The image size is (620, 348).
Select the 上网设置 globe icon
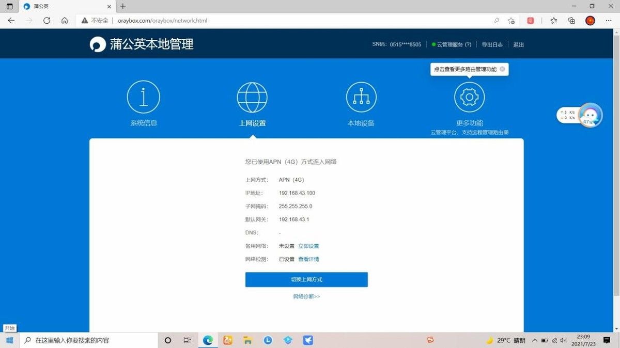[252, 97]
